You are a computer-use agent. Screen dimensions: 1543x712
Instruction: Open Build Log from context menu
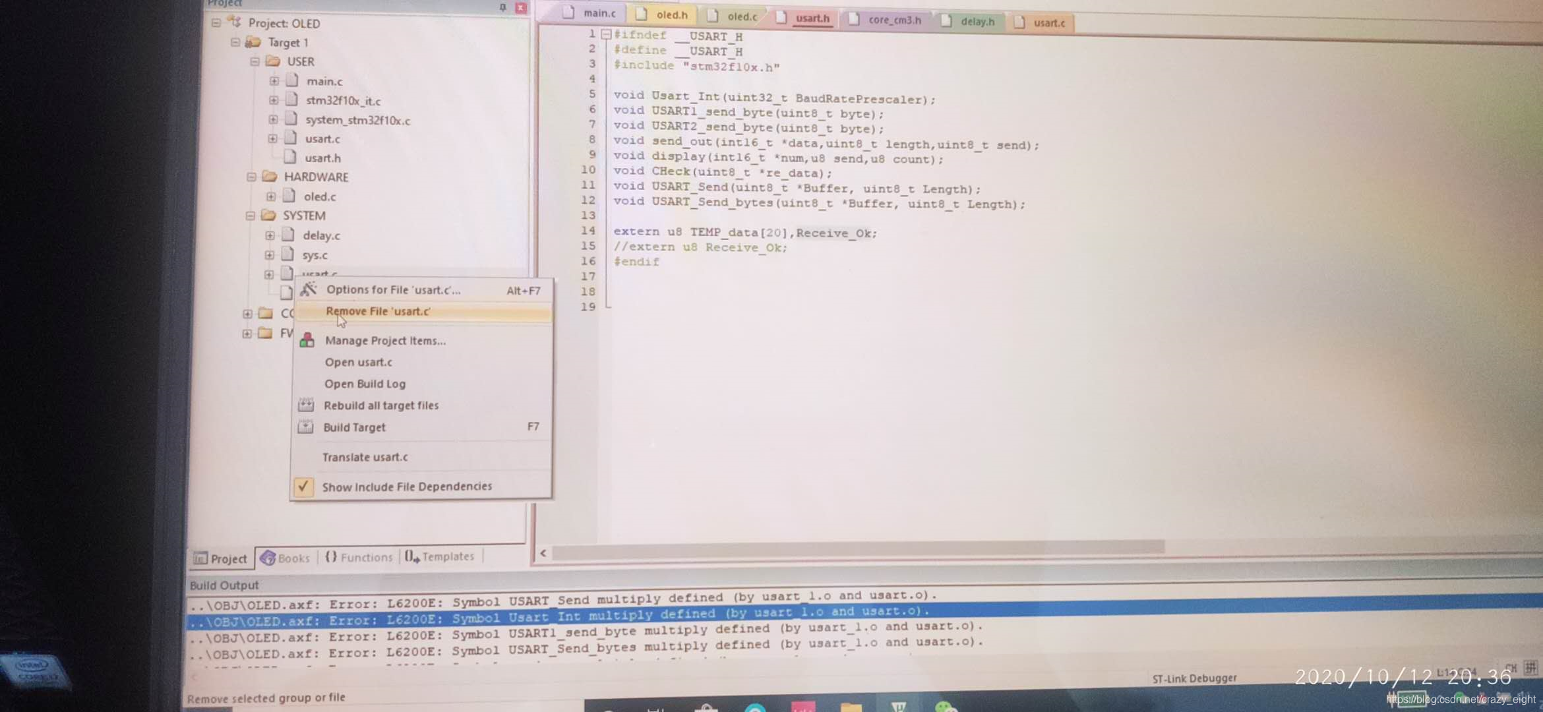[x=365, y=384]
